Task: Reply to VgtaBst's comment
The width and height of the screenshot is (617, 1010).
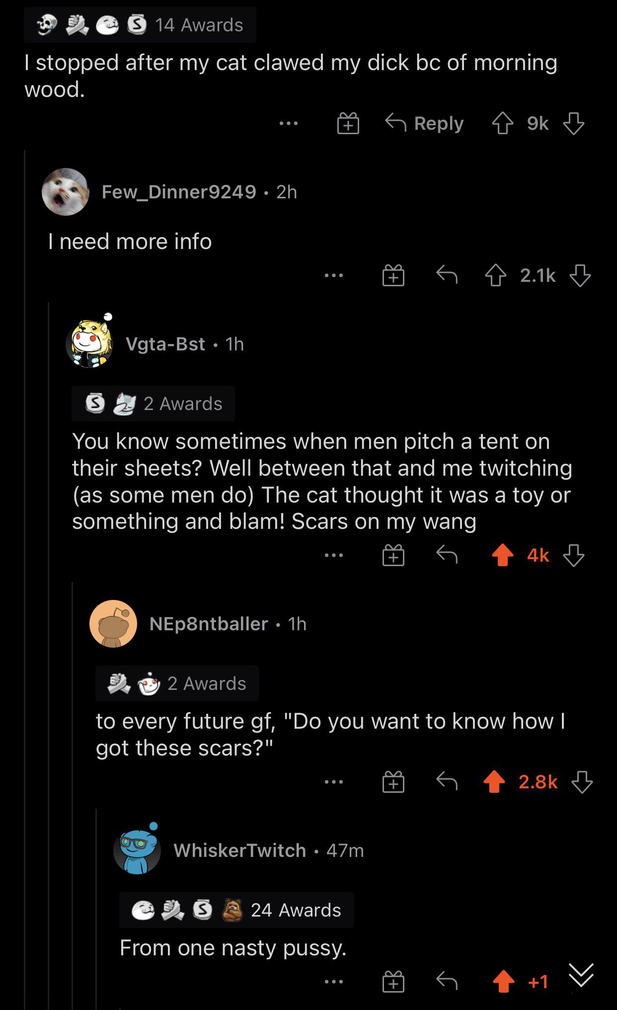Action: tap(446, 555)
